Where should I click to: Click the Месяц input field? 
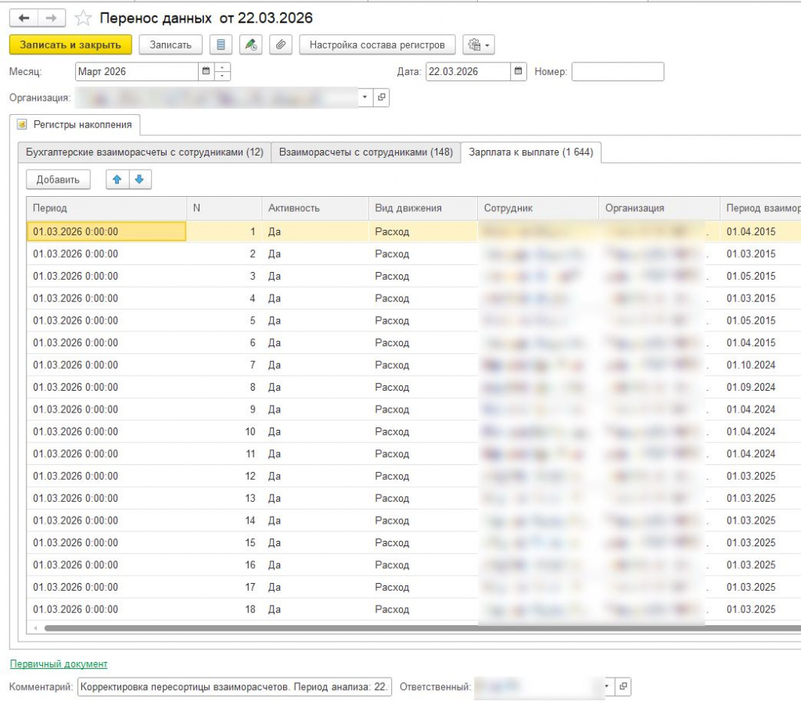point(136,71)
